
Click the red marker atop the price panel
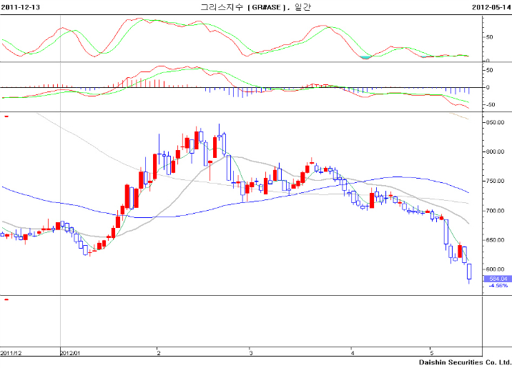6,116
